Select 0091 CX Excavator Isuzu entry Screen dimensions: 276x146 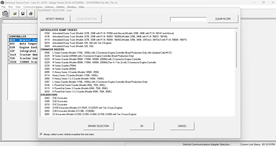(x=90, y=114)
